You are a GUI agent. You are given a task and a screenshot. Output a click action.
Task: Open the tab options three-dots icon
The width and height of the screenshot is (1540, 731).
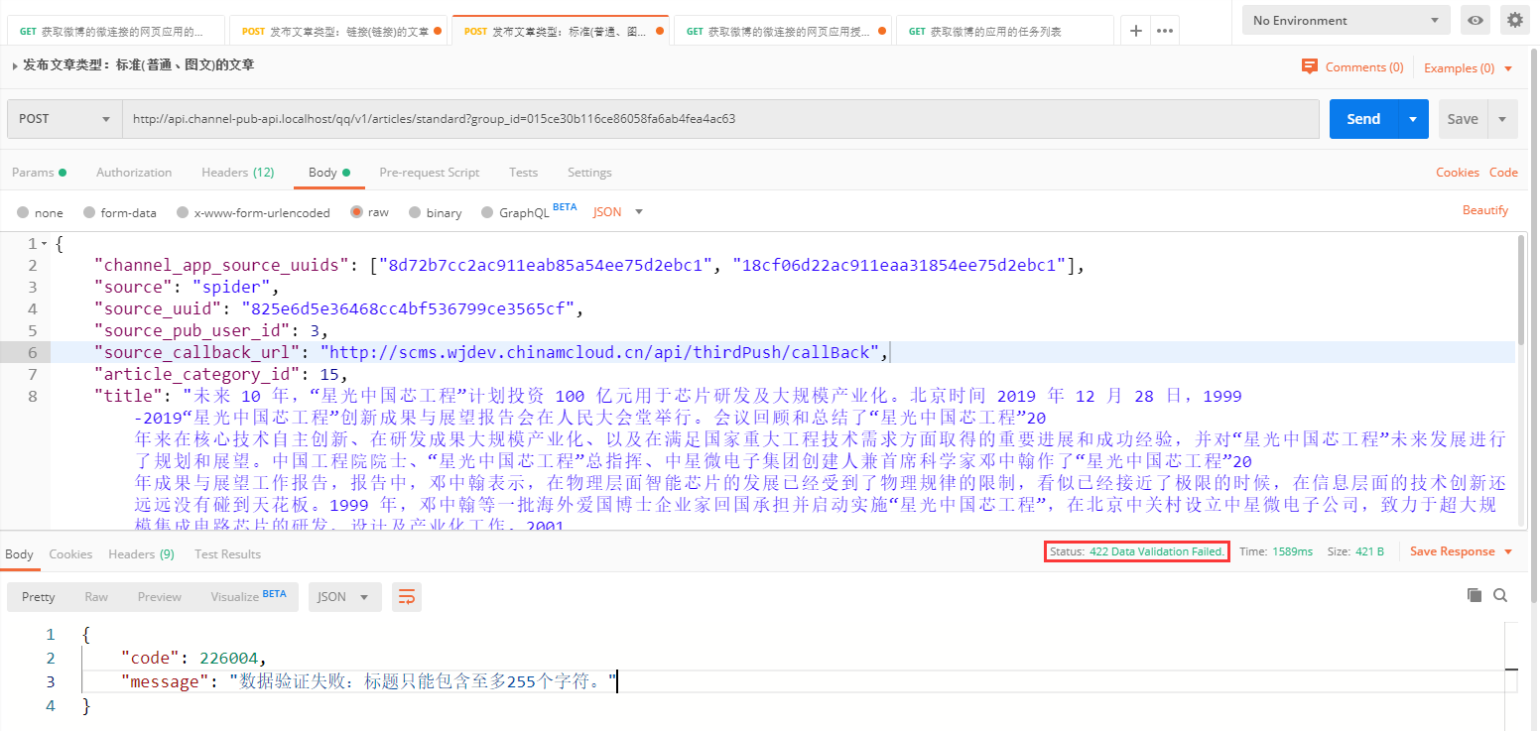tap(1165, 31)
